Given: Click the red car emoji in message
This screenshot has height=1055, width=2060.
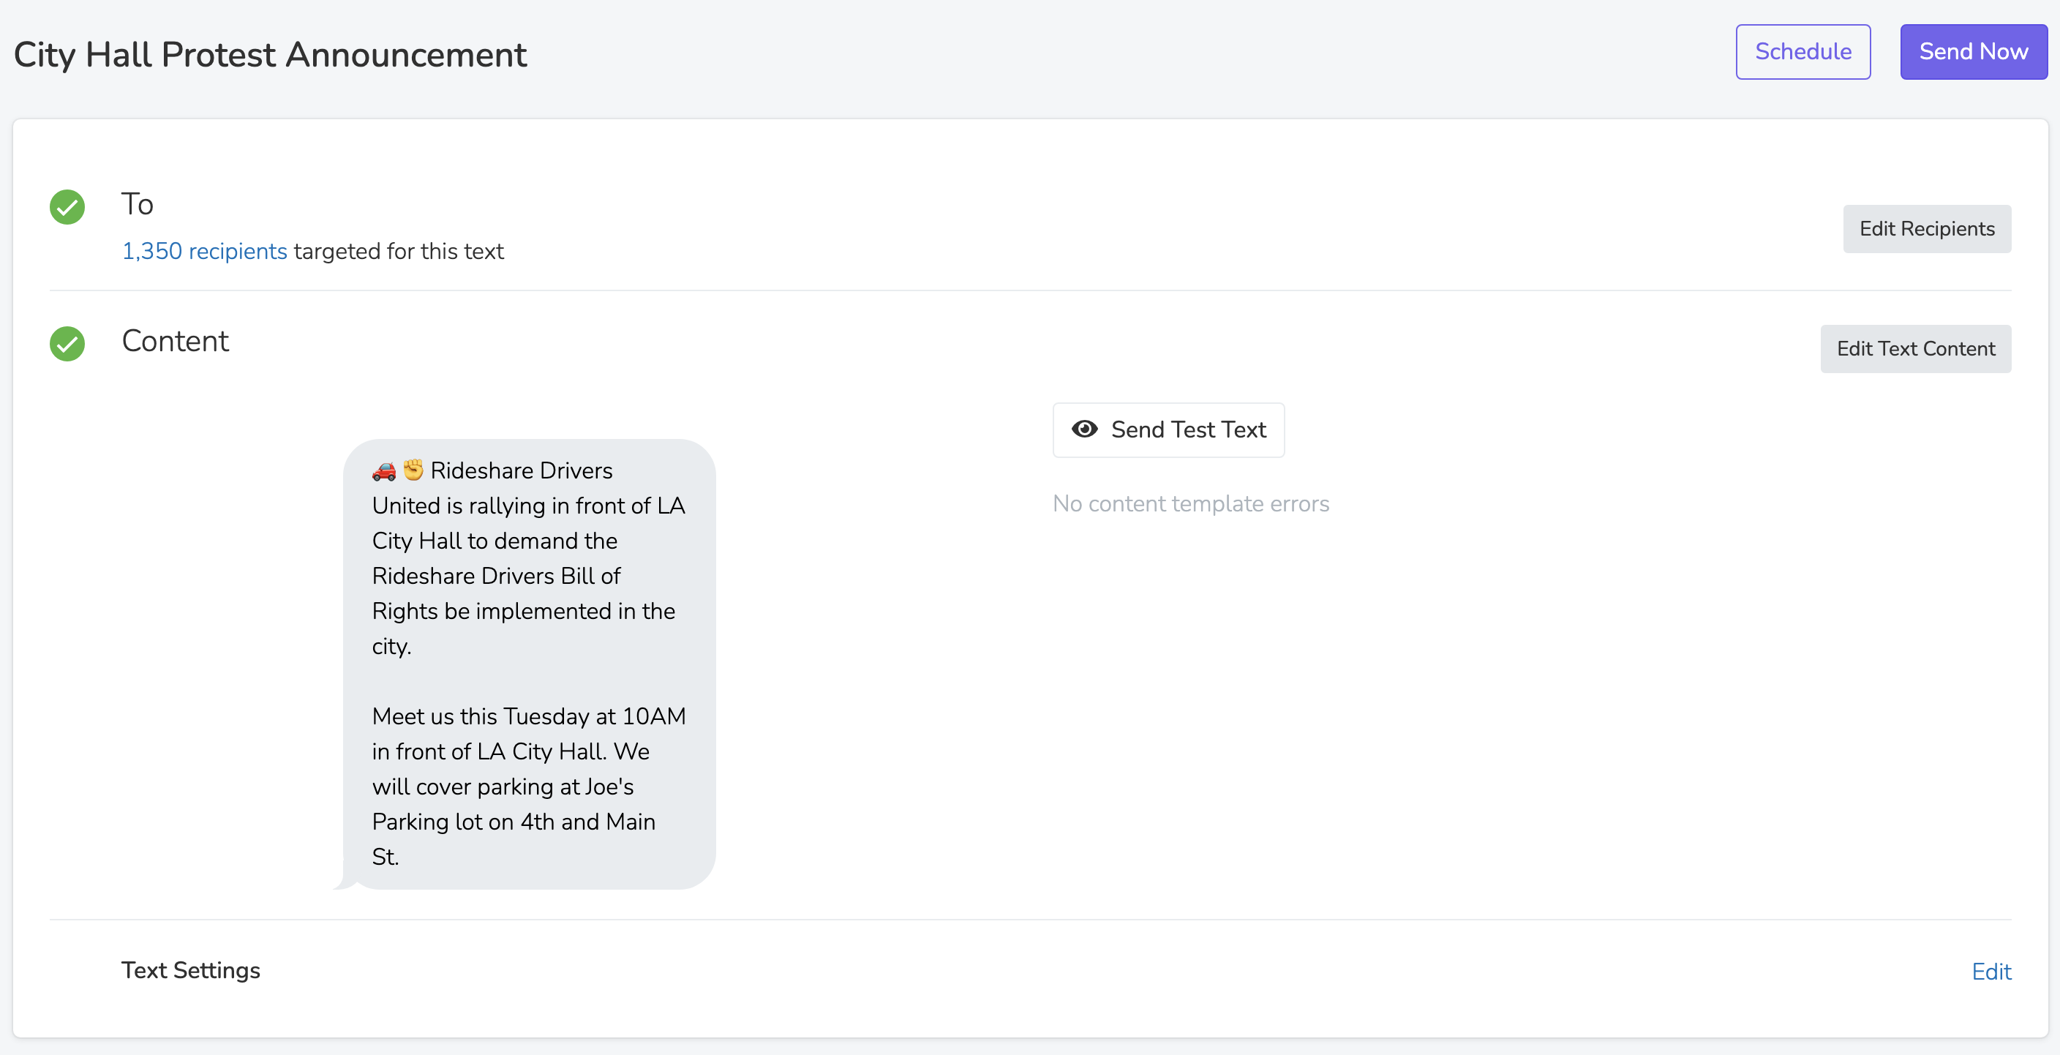Looking at the screenshot, I should point(384,470).
